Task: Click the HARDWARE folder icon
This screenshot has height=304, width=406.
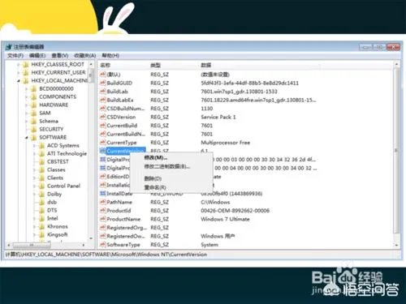Action: click(34, 105)
